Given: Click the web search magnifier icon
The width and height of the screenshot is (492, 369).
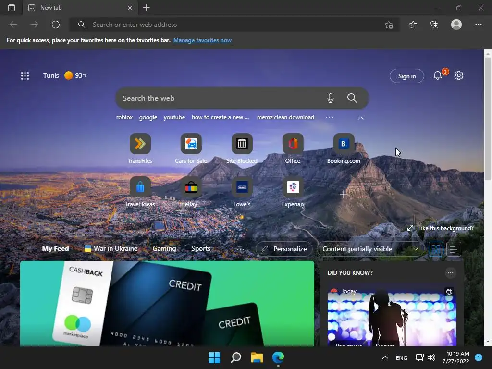Looking at the screenshot, I should click(x=352, y=98).
